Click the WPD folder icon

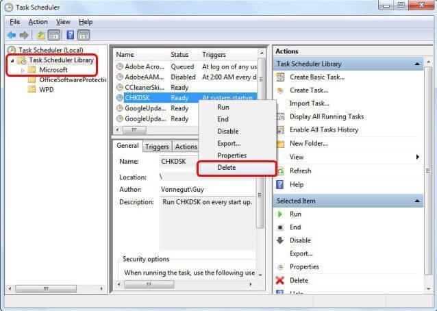32,90
